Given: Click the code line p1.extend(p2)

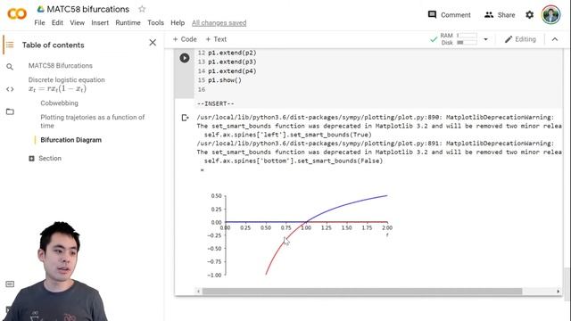Looking at the screenshot, I should [x=232, y=53].
